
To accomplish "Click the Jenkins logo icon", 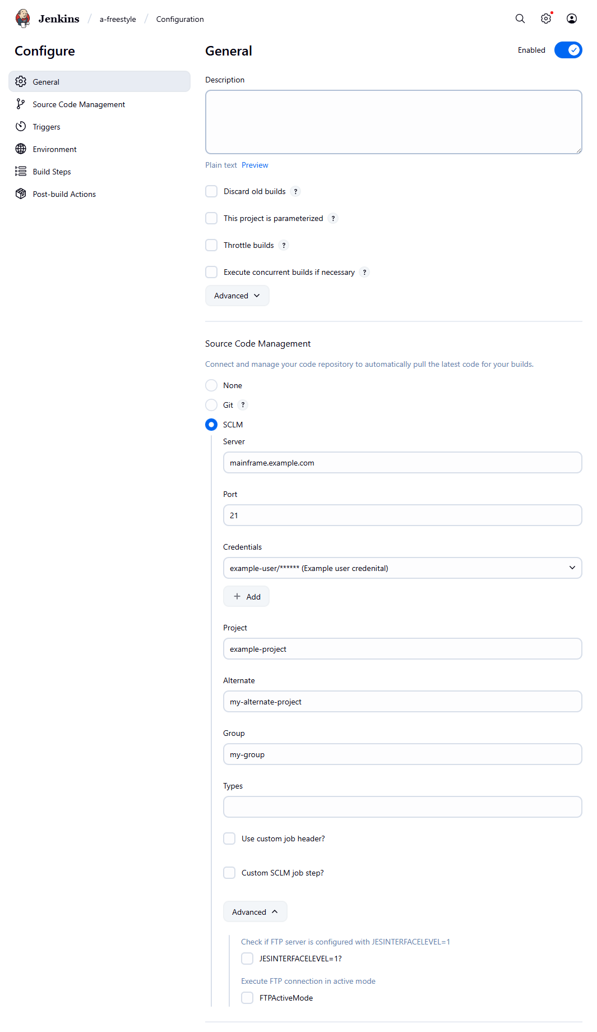I will tap(23, 19).
